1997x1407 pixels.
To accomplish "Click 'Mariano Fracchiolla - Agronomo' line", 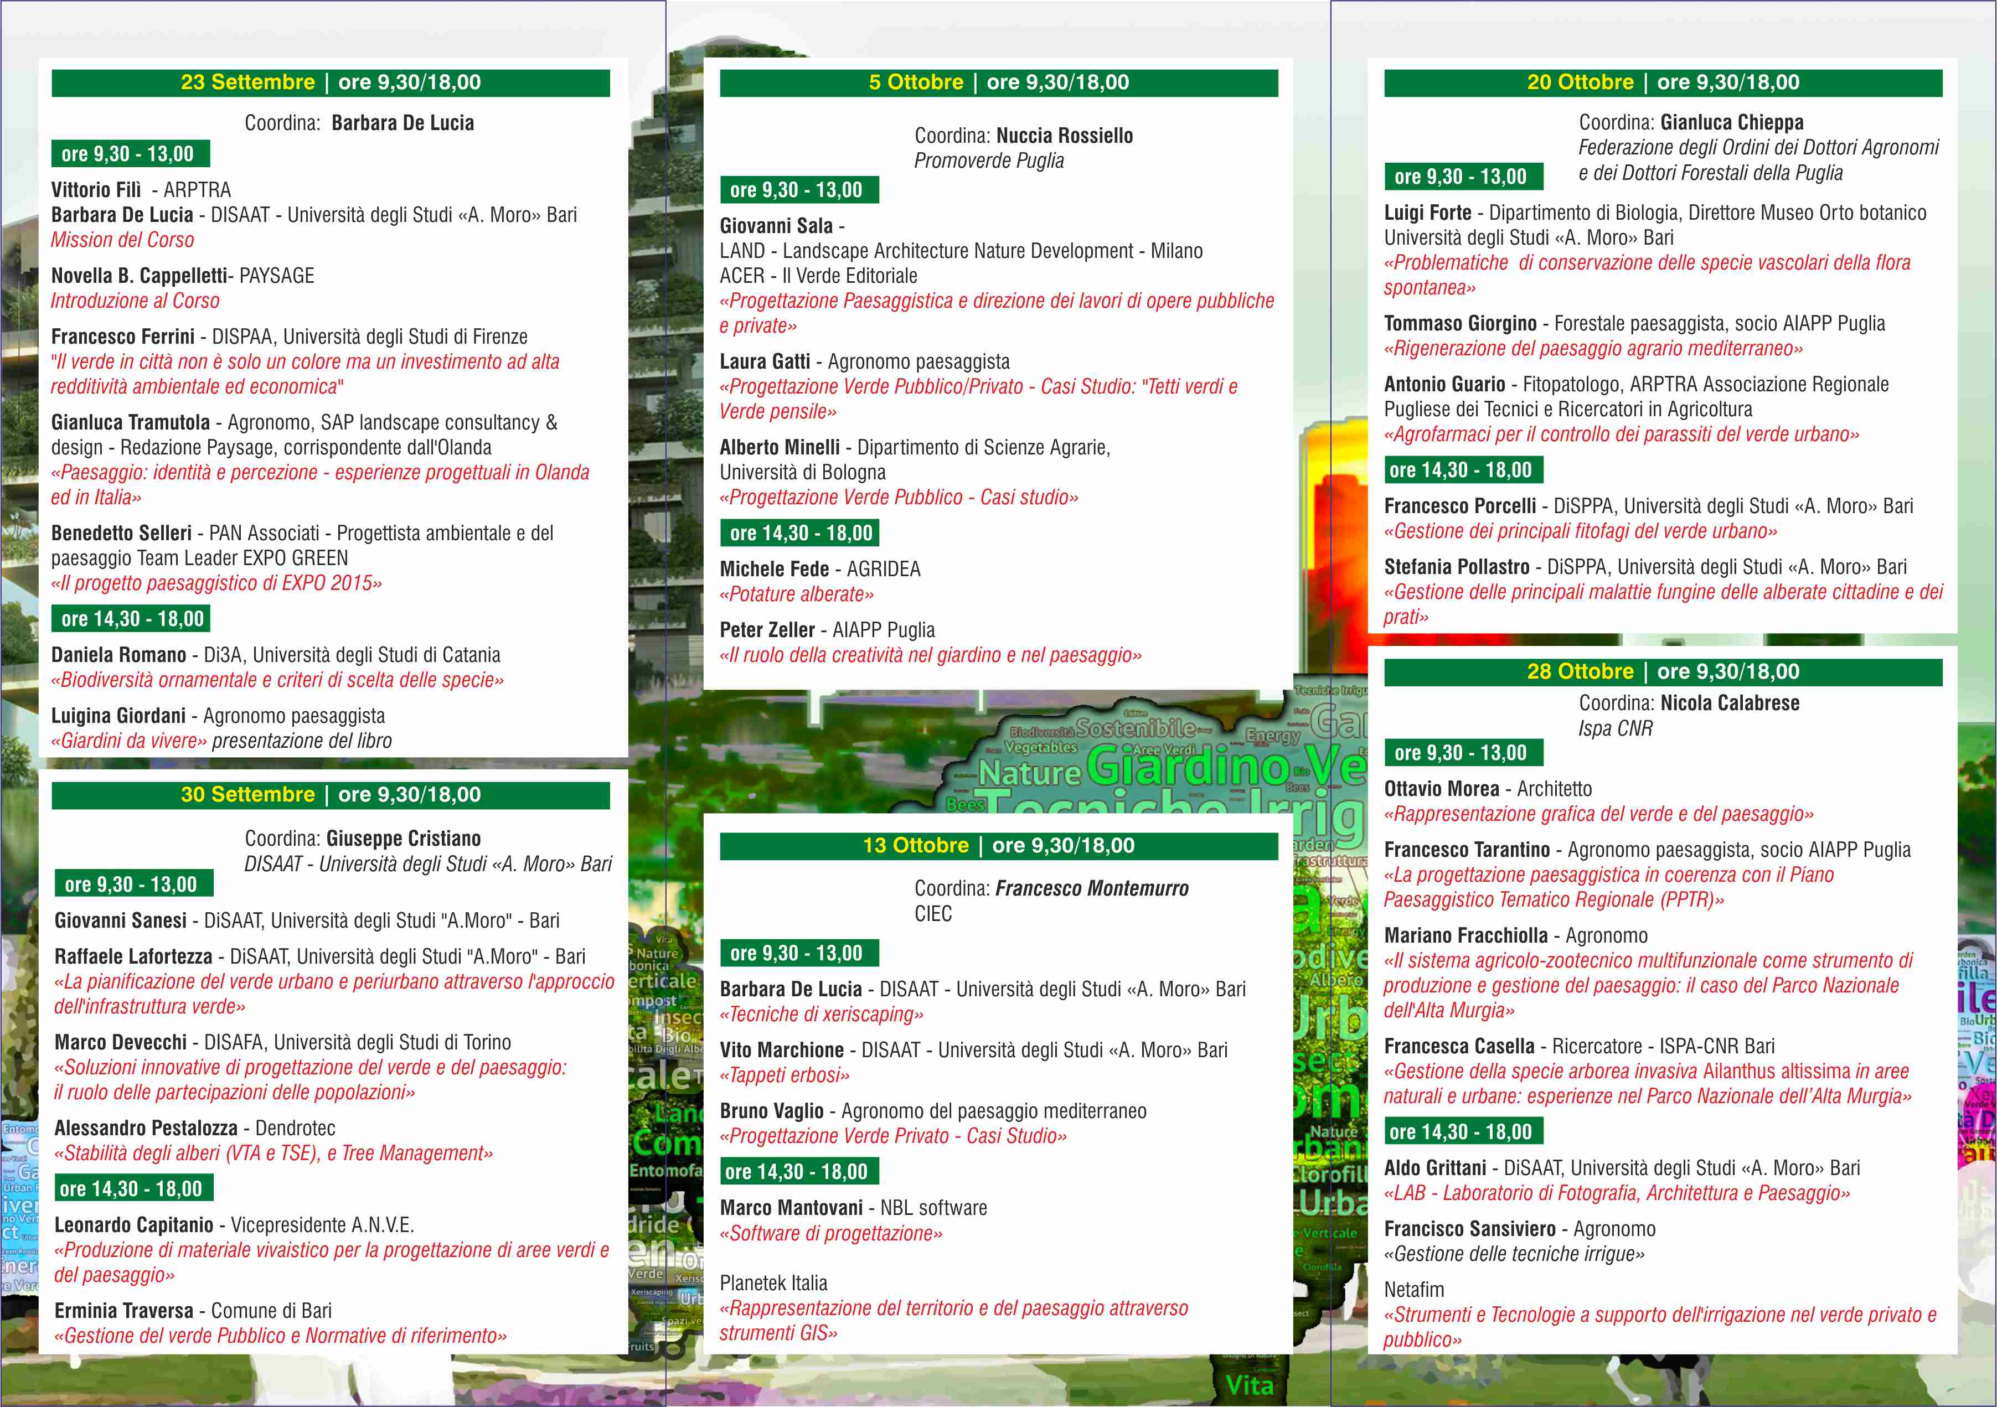I will pyautogui.click(x=1516, y=937).
